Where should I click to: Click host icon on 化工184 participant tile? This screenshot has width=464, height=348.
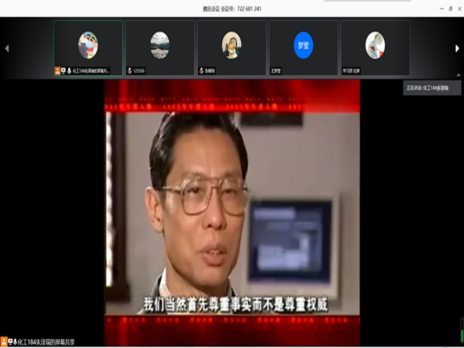pos(57,71)
